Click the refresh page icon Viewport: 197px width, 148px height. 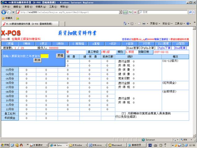pyautogui.click(x=129, y=12)
